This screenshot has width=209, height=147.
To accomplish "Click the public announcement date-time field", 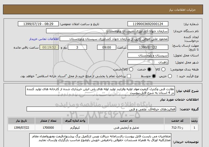I will point(38,24).
